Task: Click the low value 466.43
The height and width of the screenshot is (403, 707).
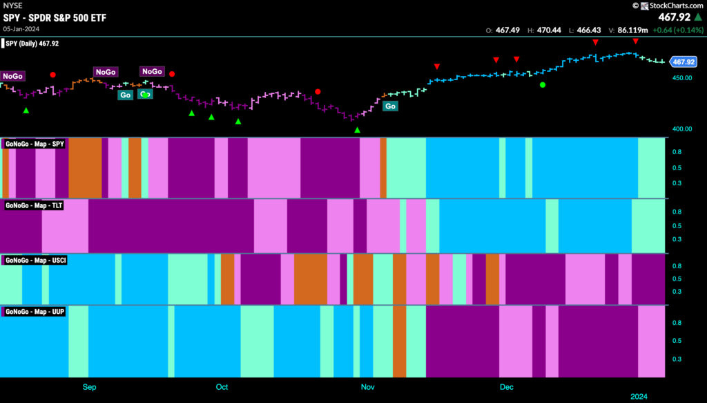Action: 589,30
